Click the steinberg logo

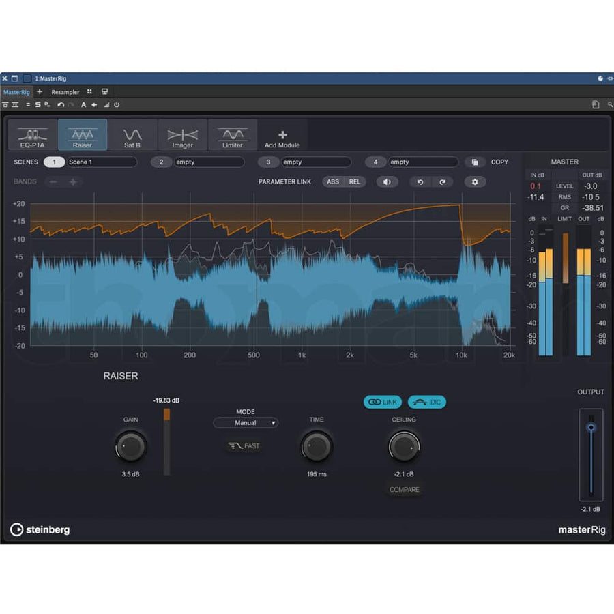(x=40, y=530)
